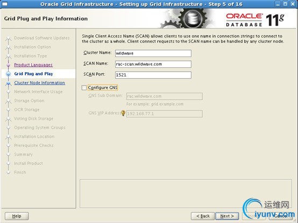Click the Installation Option step
Image resolution: width=298 pixels, height=223 pixels.
(x=32, y=47)
